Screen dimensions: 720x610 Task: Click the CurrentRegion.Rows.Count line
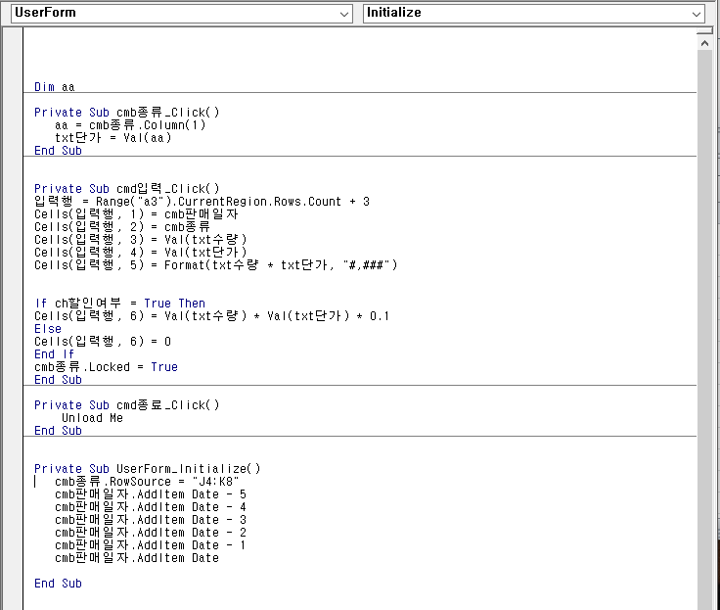click(202, 202)
